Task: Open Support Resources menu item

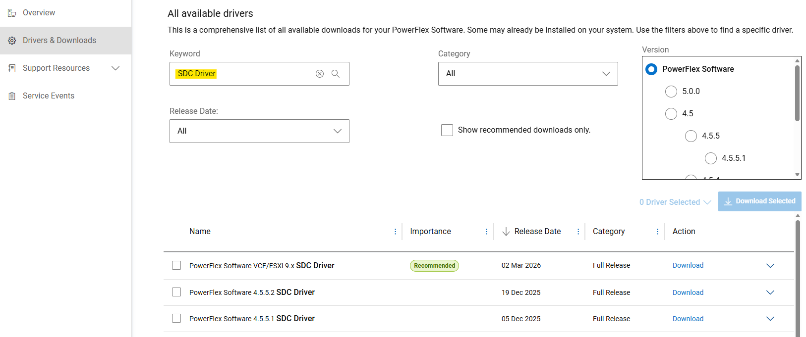Action: point(56,68)
